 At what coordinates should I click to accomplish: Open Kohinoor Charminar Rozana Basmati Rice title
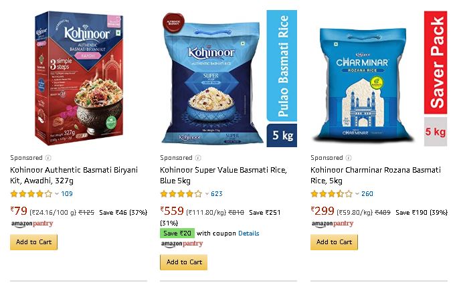[375, 175]
